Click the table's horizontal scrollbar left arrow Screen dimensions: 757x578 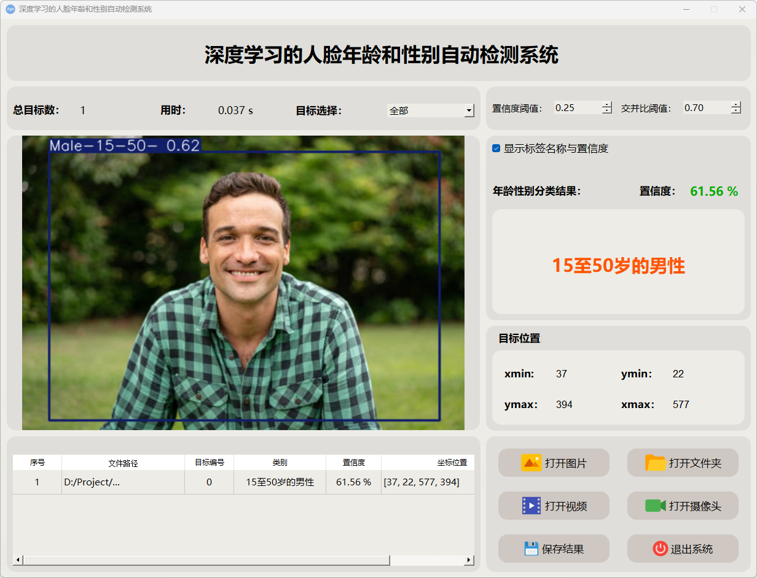[x=18, y=560]
